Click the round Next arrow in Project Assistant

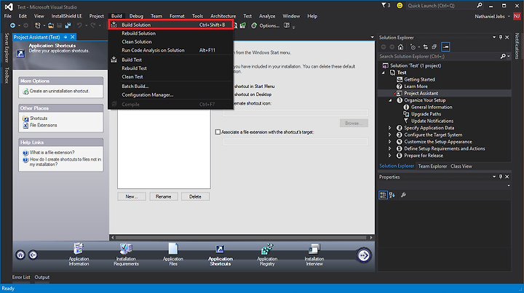point(364,255)
